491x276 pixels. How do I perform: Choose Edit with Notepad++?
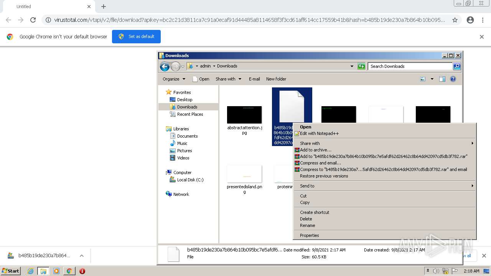[x=385, y=133]
